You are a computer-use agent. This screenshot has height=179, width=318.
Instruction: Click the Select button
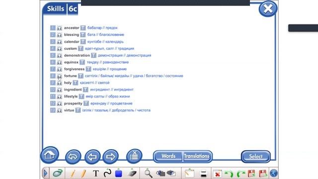(256, 157)
